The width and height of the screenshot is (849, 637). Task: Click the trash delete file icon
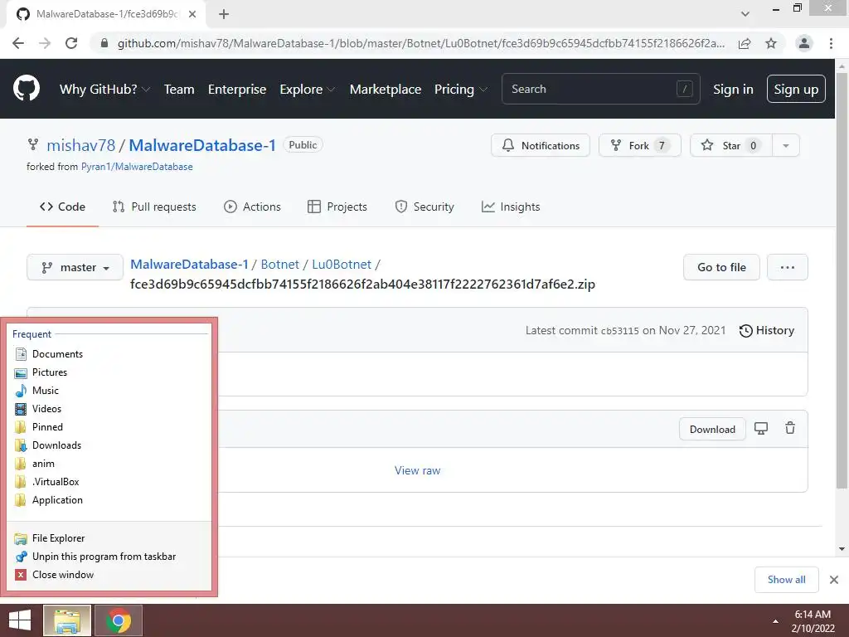click(x=790, y=429)
